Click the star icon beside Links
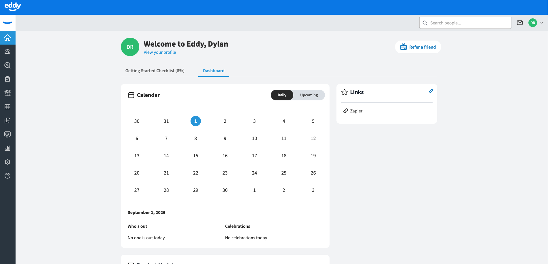The height and width of the screenshot is (264, 548). click(x=345, y=92)
